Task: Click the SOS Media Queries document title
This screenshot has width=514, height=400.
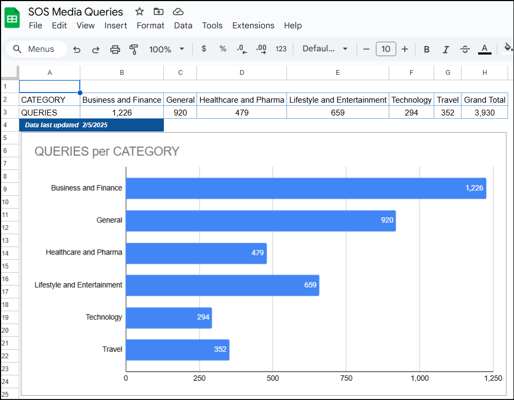Action: [x=75, y=12]
